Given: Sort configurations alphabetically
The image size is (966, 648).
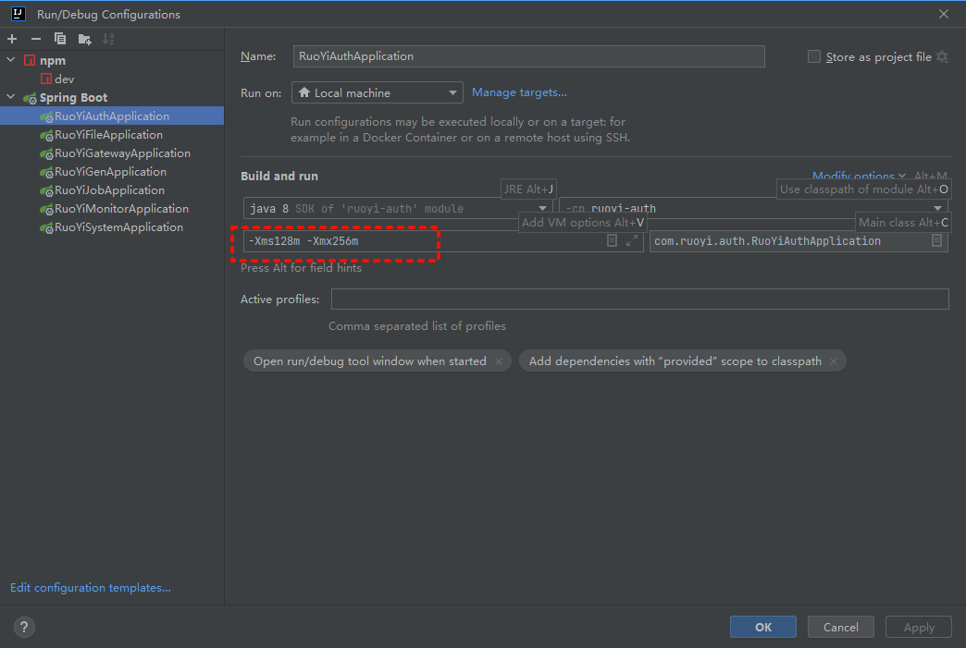Looking at the screenshot, I should pyautogui.click(x=108, y=39).
